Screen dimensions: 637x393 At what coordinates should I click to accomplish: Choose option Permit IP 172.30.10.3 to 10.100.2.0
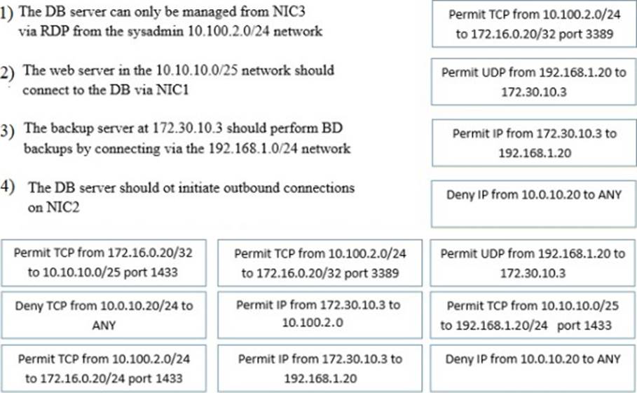(x=320, y=315)
